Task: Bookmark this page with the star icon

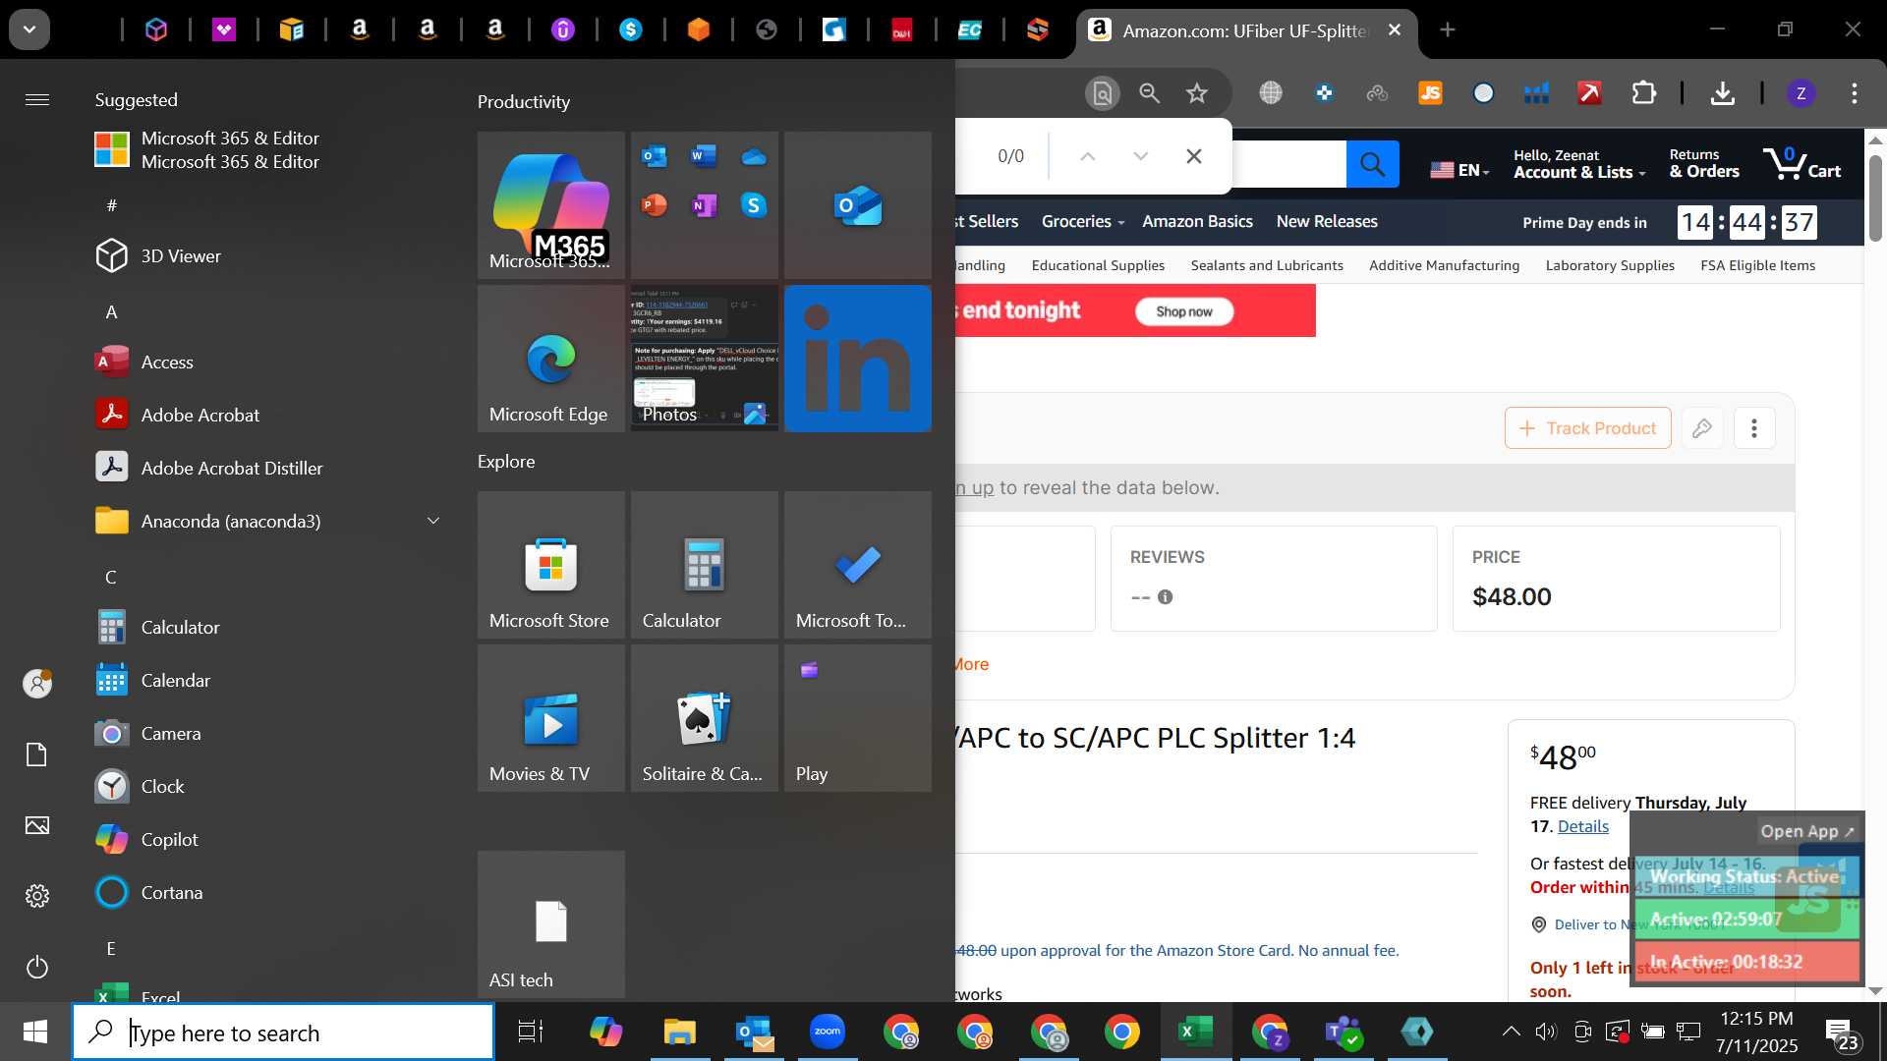Action: pos(1196,93)
